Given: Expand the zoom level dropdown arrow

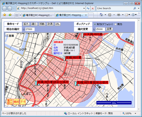Looking at the screenshot, I should click(136, 113).
